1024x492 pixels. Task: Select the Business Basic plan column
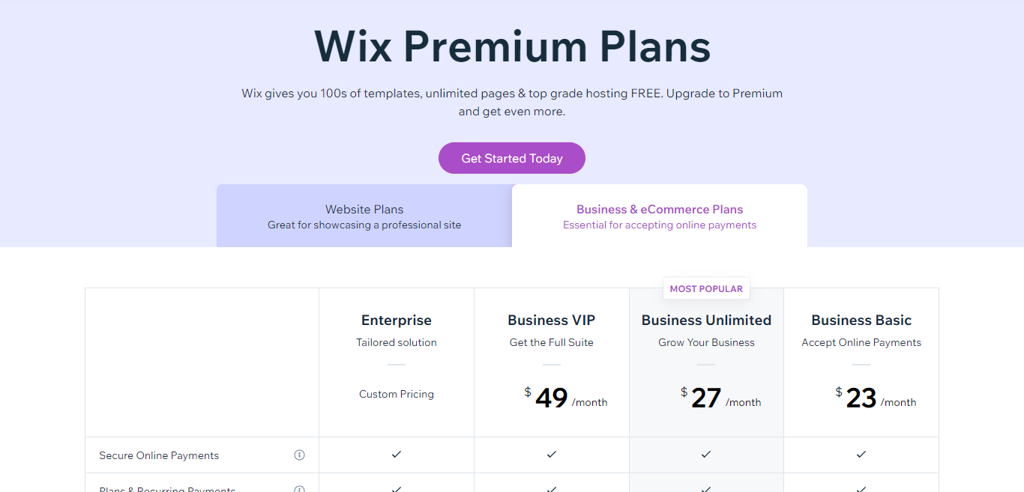click(x=861, y=320)
